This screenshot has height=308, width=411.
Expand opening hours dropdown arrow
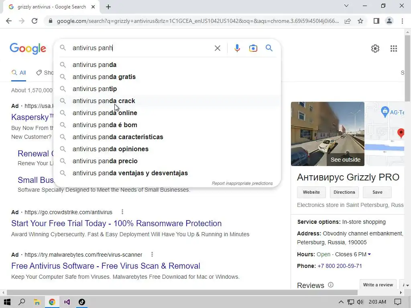point(369,254)
